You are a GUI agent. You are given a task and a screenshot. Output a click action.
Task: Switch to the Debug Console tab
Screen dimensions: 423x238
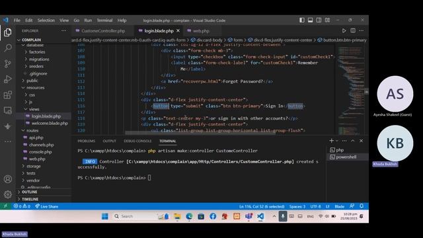pyautogui.click(x=137, y=141)
